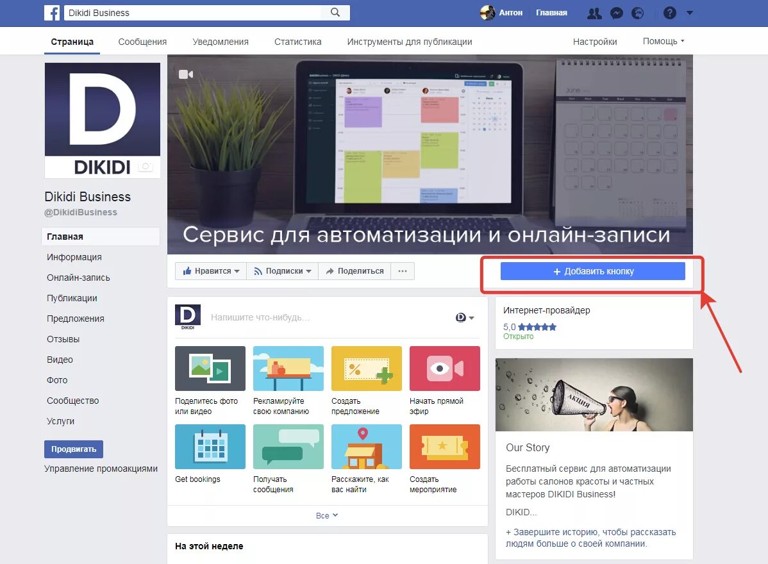Click the 5,0 star rating
768x564 pixels.
(x=530, y=327)
